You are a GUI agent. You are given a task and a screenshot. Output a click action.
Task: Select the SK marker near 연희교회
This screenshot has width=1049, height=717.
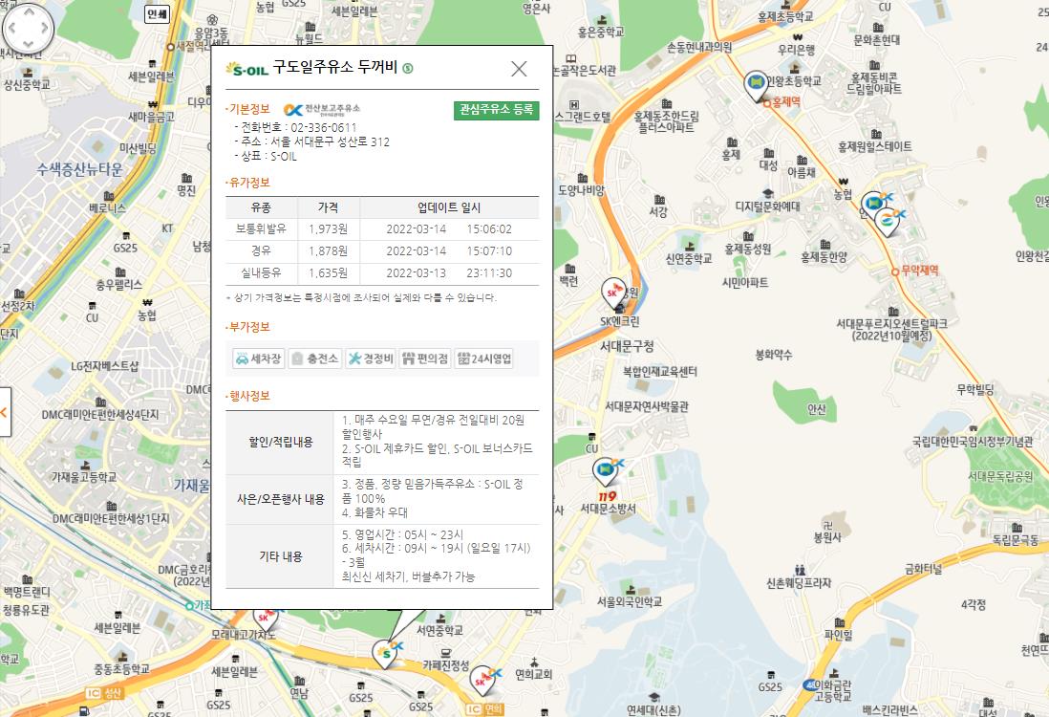tap(482, 681)
